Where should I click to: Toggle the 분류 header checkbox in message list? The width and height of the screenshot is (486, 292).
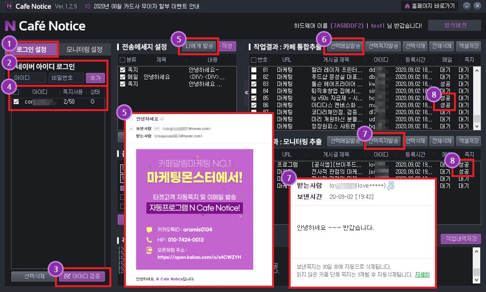(122, 60)
